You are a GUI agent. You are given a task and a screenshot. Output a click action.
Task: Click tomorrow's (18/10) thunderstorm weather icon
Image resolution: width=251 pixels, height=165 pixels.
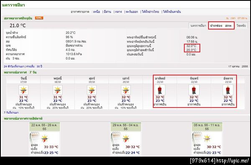(58, 90)
